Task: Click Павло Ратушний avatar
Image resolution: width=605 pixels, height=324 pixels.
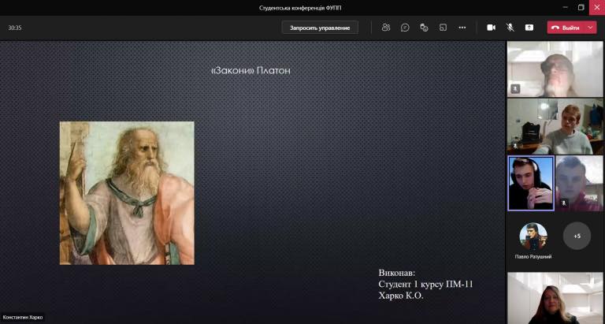Action: 533,236
